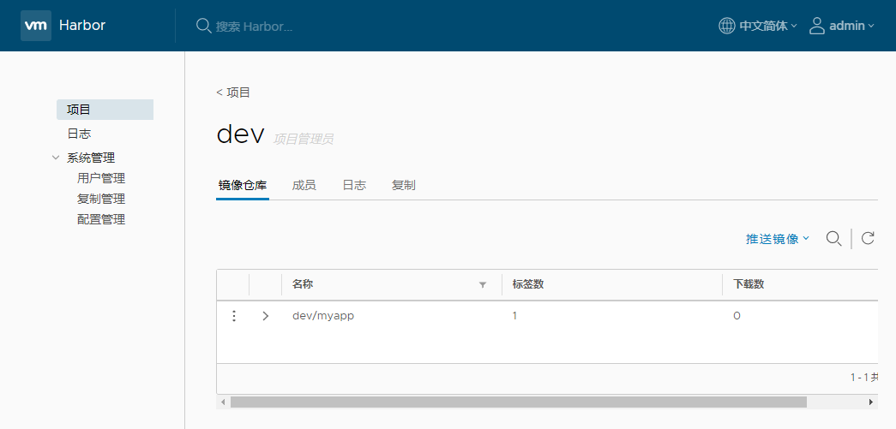This screenshot has height=429, width=896.
Task: Open the dev/myapp repository link
Action: pyautogui.click(x=323, y=316)
